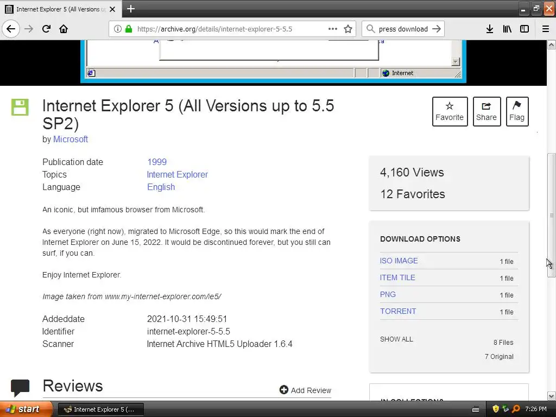Click the green padlock security icon
556x417 pixels.
pyautogui.click(x=129, y=29)
